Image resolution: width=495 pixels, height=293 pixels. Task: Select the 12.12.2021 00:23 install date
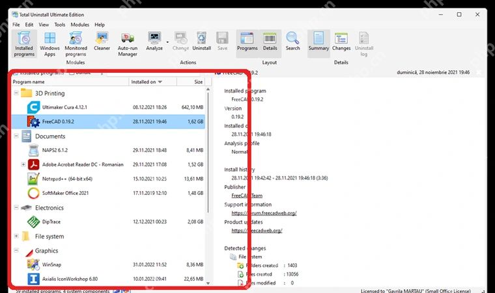[x=150, y=222]
